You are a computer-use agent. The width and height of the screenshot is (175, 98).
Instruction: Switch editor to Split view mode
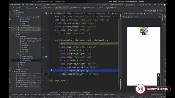[153, 11]
